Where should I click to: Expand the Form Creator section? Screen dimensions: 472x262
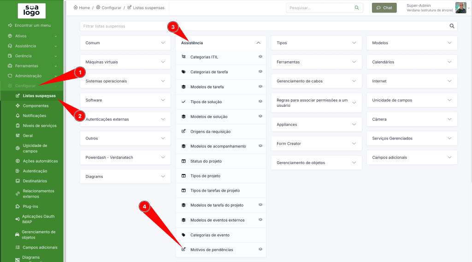coord(316,144)
